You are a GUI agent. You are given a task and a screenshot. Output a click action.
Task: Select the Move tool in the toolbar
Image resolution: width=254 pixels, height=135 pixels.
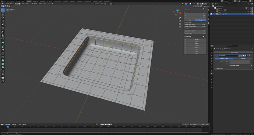(3, 17)
